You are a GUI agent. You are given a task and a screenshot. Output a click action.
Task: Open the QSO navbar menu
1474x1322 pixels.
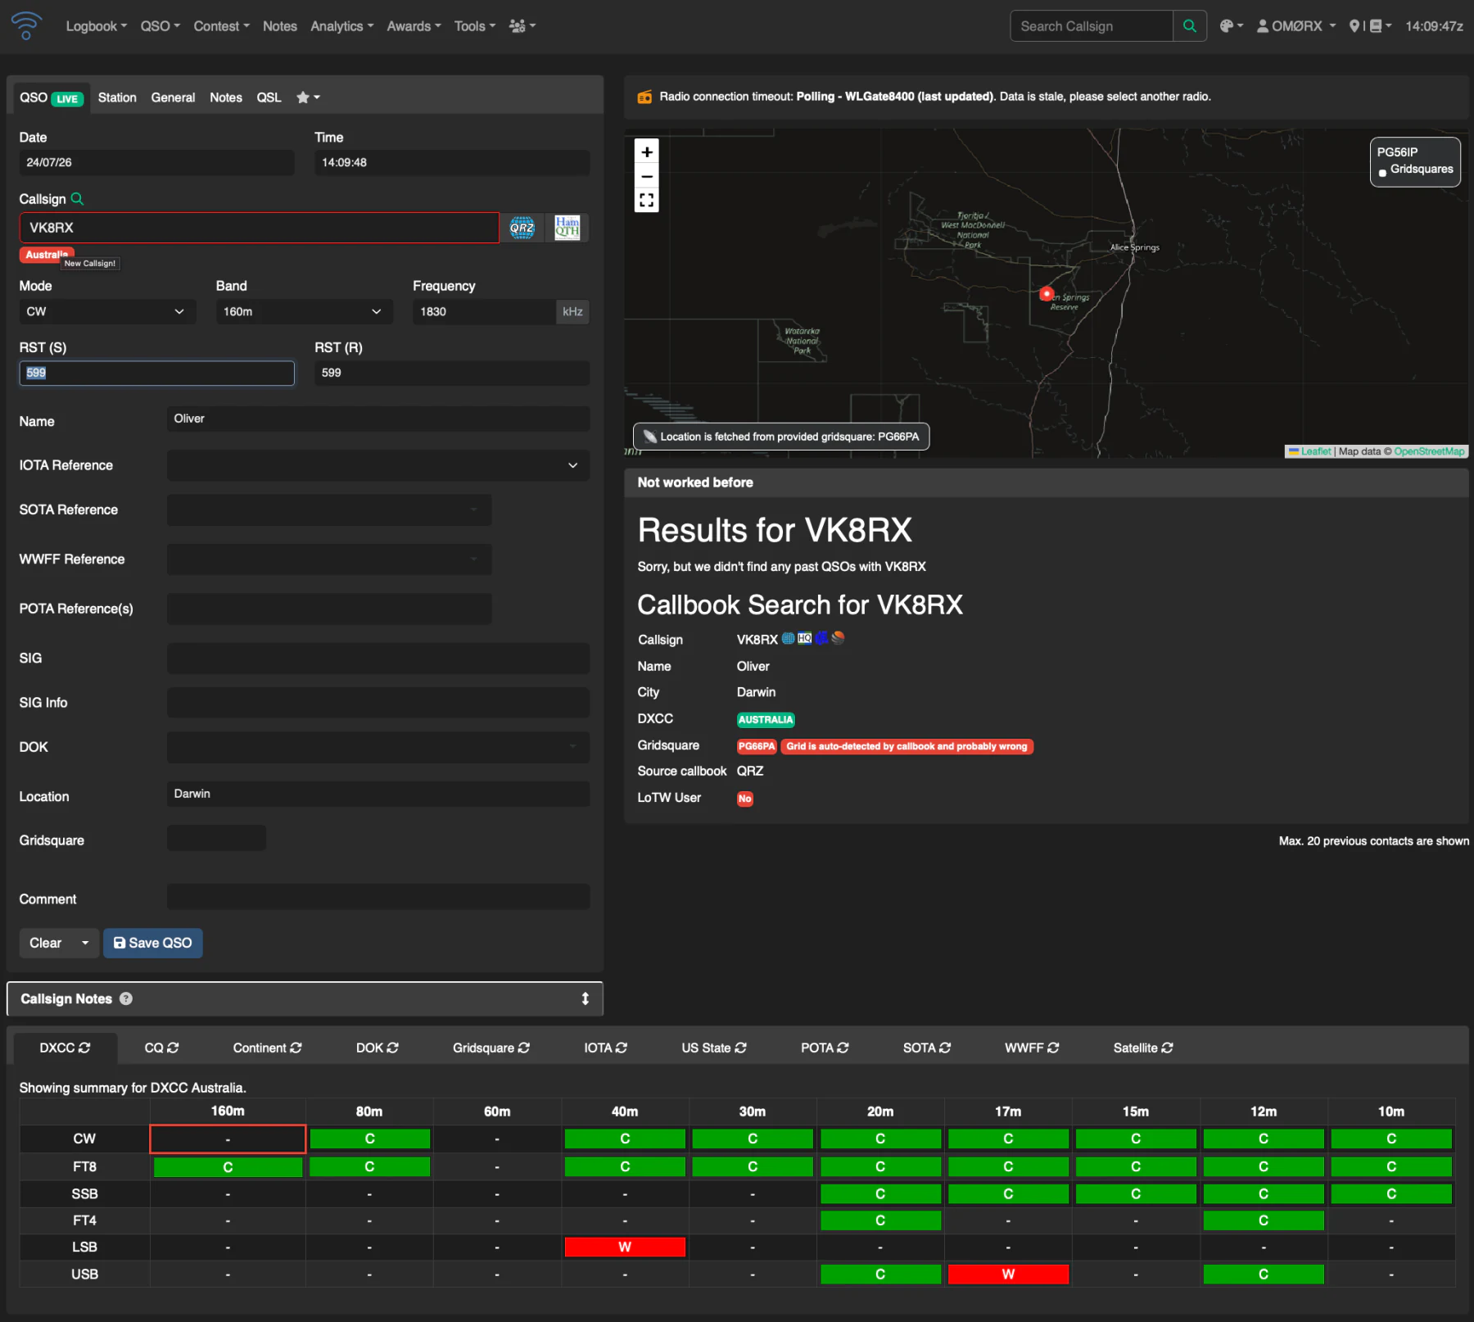point(161,26)
